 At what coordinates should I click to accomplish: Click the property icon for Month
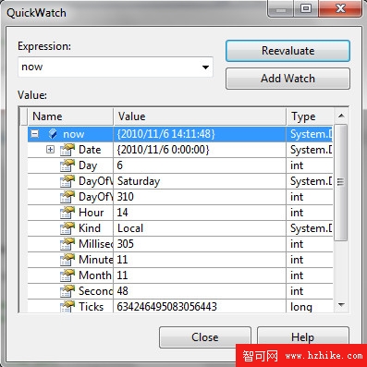[67, 275]
